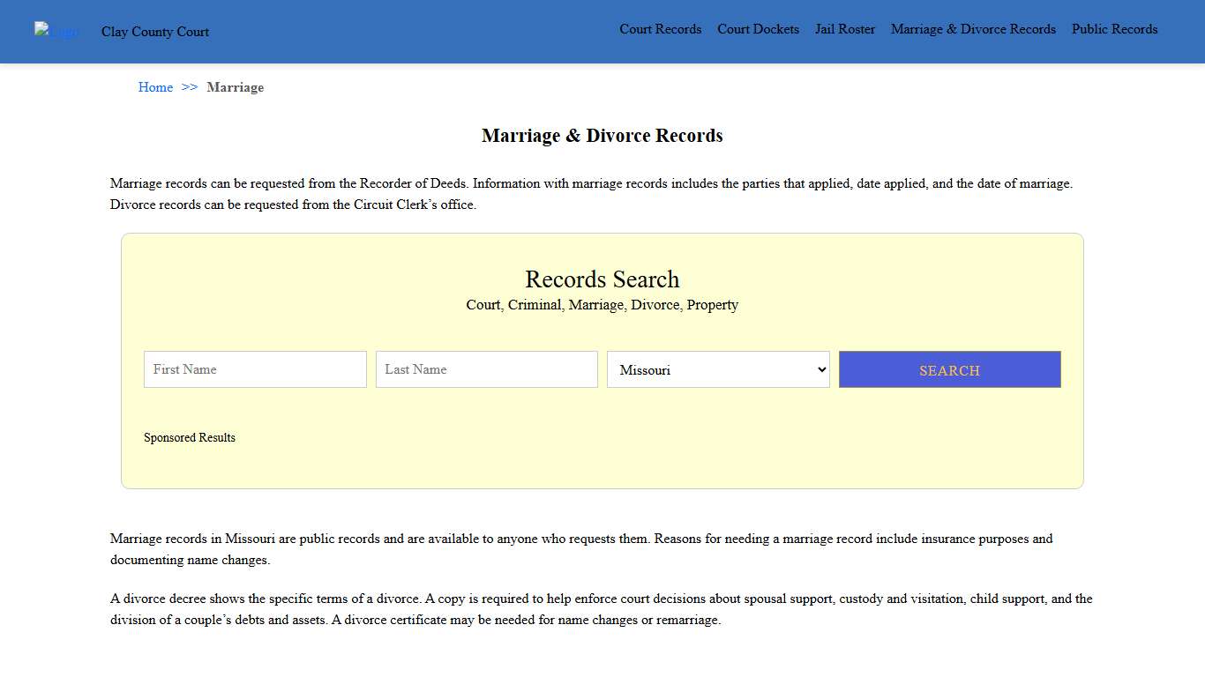Click the Records Search panel title

tap(602, 279)
